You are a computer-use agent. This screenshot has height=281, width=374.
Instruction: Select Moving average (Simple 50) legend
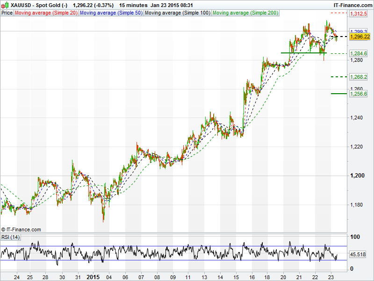click(x=111, y=13)
